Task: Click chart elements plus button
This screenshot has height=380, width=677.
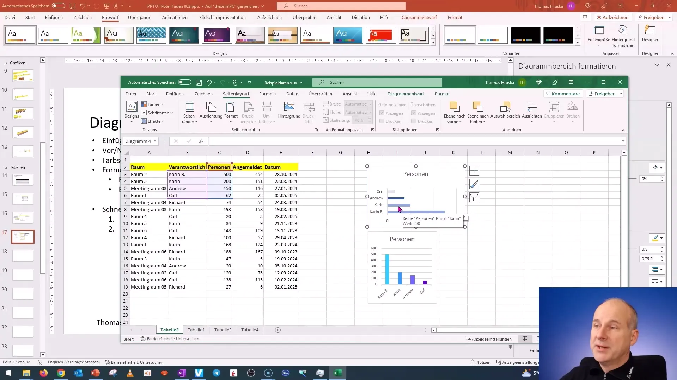Action: (474, 171)
